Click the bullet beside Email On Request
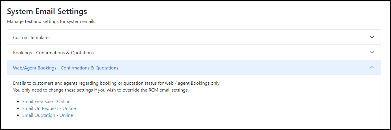 tap(18, 108)
